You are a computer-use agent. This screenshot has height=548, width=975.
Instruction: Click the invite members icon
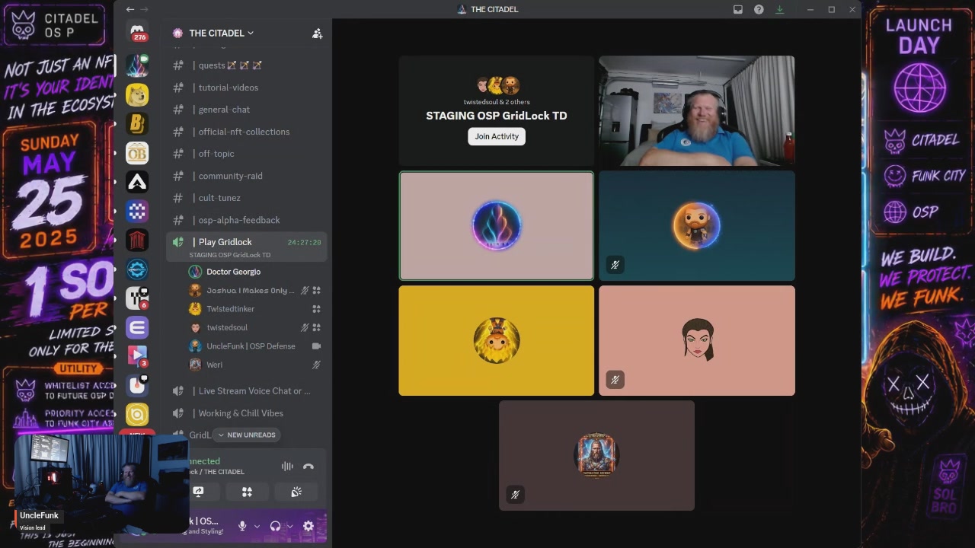point(317,33)
